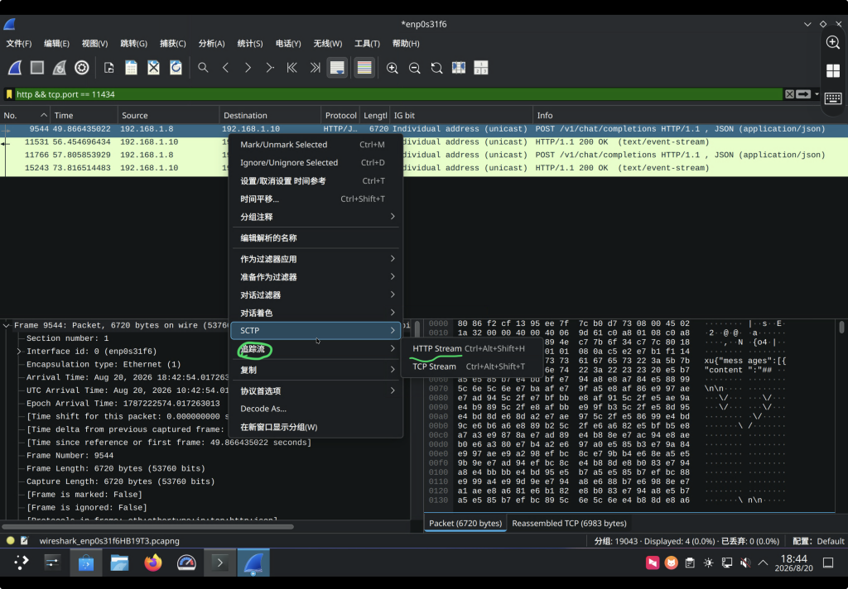Open display filter bookmarks
This screenshot has width=848, height=589.
pyautogui.click(x=9, y=94)
